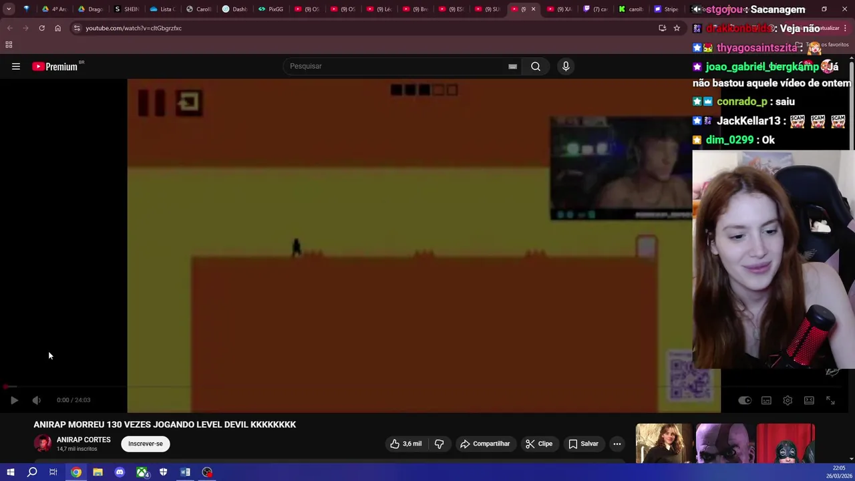Open the red masked character video thumbnail
The height and width of the screenshot is (481, 855).
tap(786, 444)
